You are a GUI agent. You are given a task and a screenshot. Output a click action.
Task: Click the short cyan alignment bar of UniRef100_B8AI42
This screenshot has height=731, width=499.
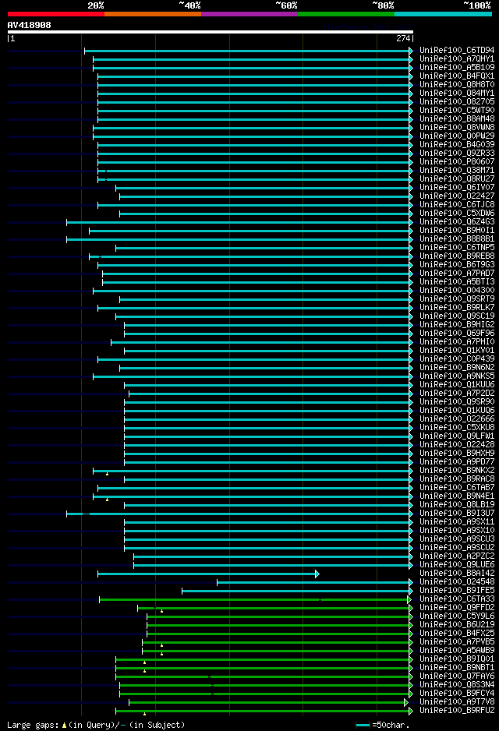point(207,574)
